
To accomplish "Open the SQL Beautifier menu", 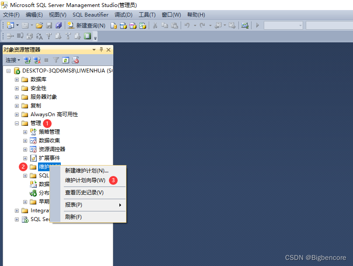I will pyautogui.click(x=91, y=15).
